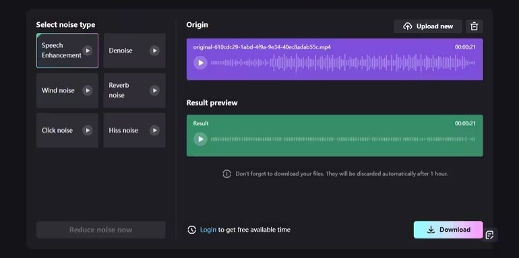
Task: Click the info icon by download reminder
Action: (x=226, y=174)
